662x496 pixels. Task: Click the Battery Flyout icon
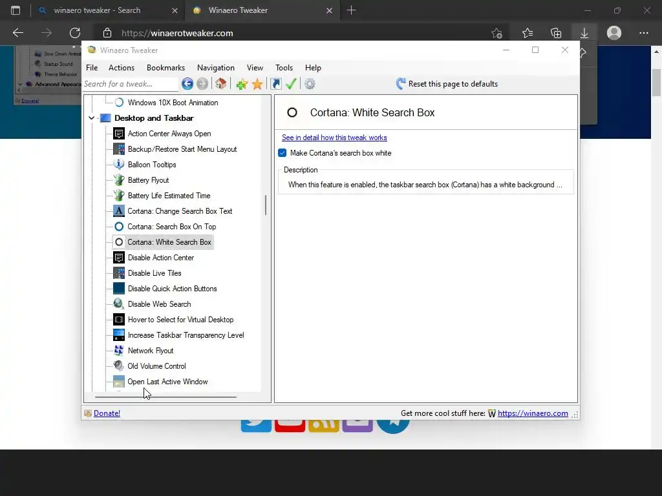119,180
